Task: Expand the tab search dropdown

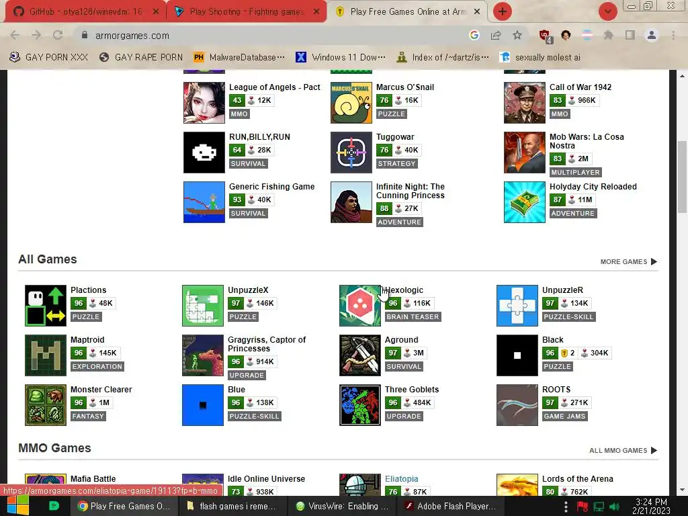Action: coord(607,11)
